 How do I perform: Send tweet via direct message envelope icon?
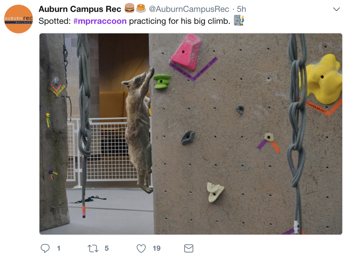[x=189, y=248]
